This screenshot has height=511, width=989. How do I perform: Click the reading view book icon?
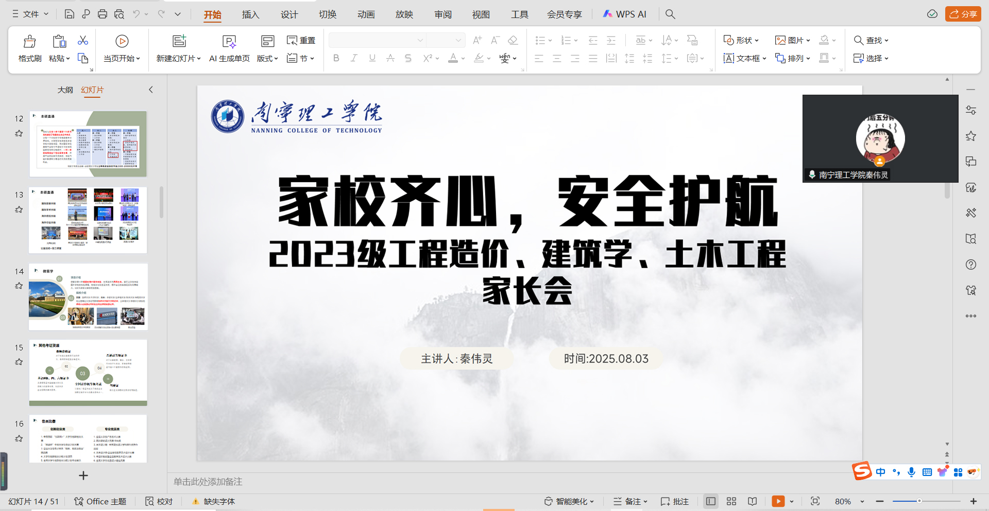753,501
